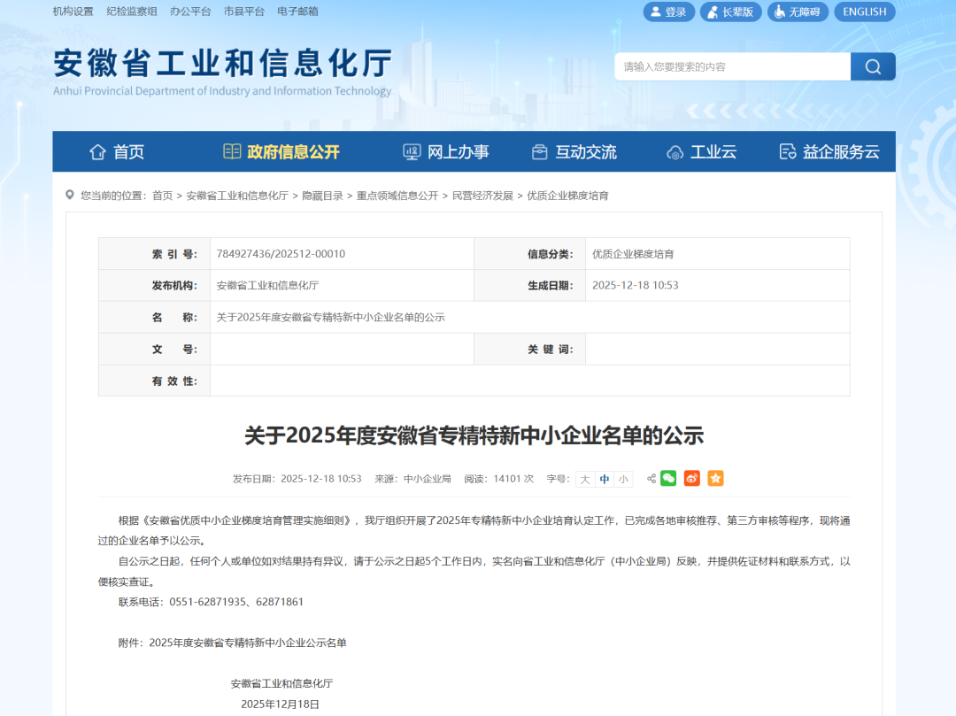Click the 无障碍 accessibility icon
956x716 pixels.
coord(779,12)
